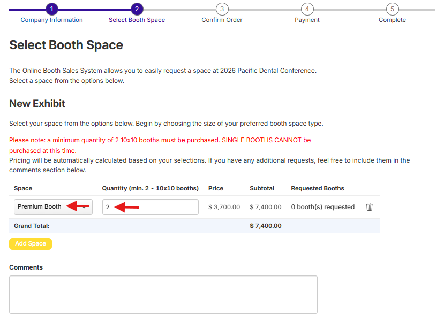Open step 4 Payment

(x=307, y=13)
